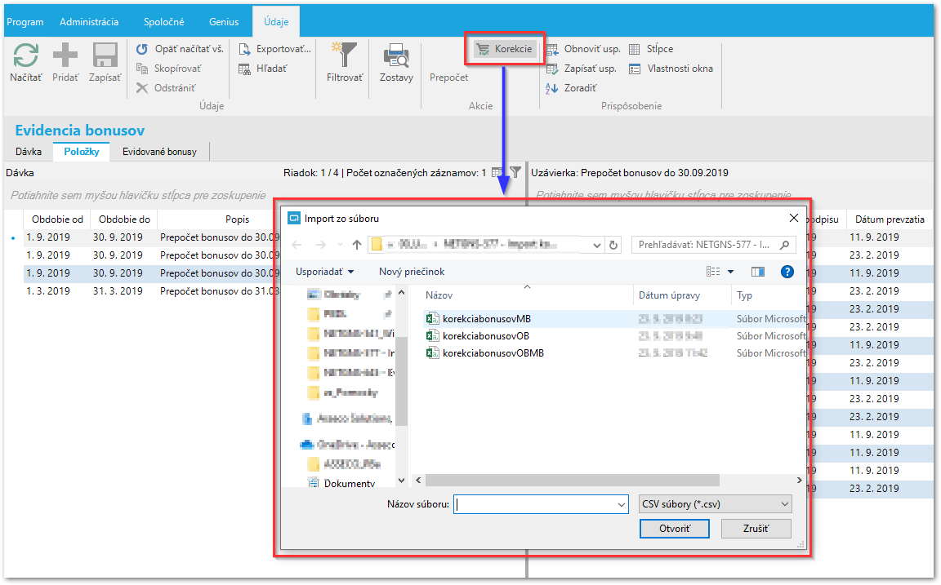Click the Pridať plus icon
The width and height of the screenshot is (941, 585).
click(x=65, y=55)
